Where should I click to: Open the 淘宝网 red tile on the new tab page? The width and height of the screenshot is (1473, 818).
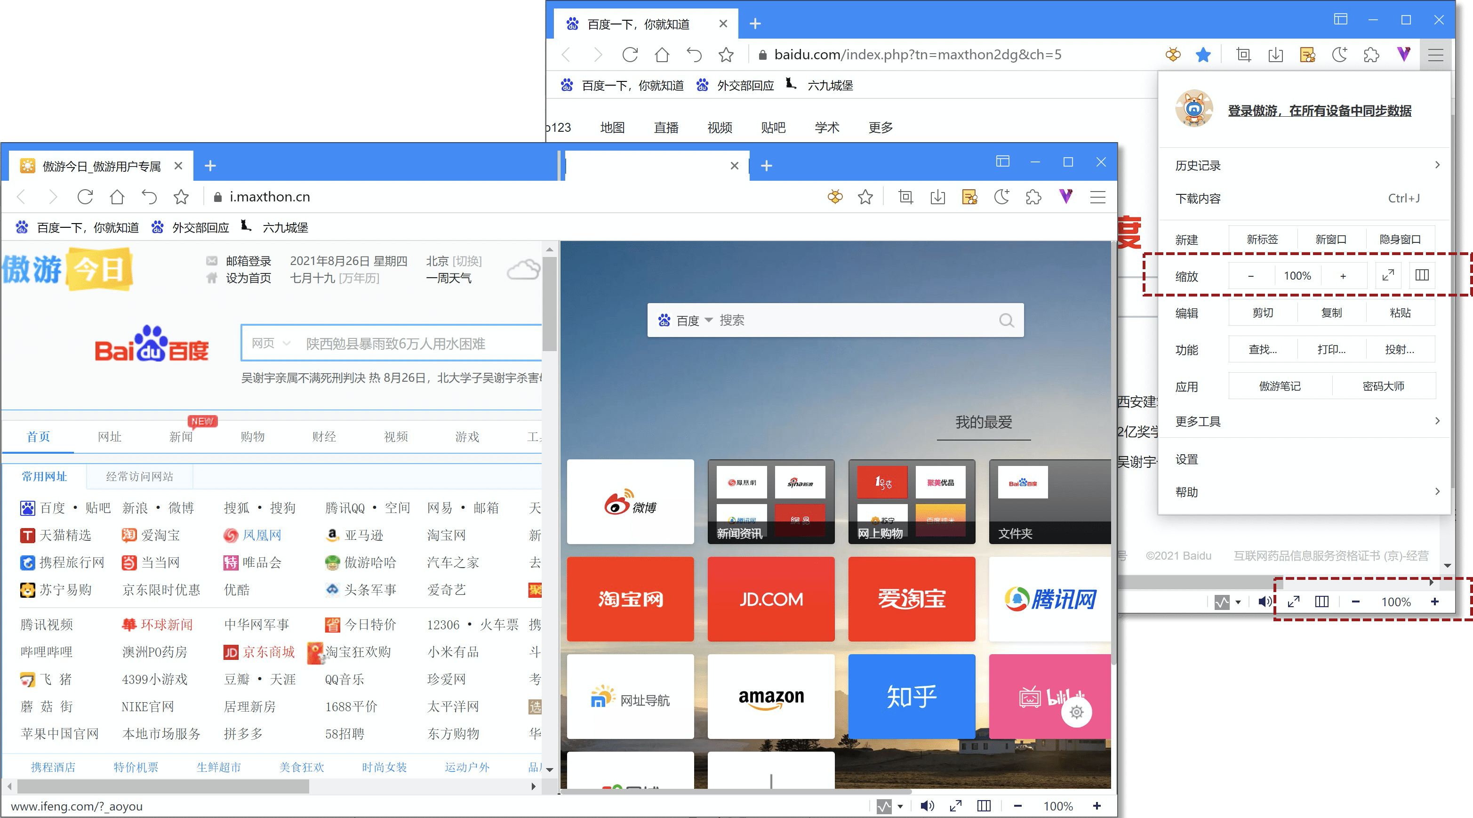[630, 598]
